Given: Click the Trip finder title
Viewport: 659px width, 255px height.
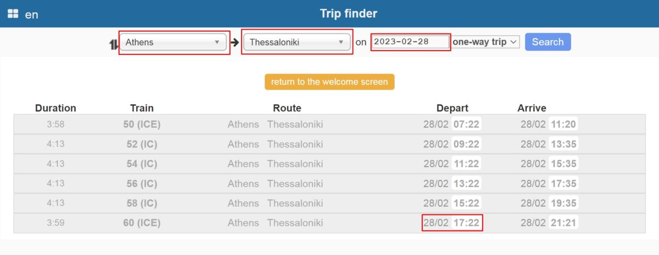Looking at the screenshot, I should pos(349,14).
